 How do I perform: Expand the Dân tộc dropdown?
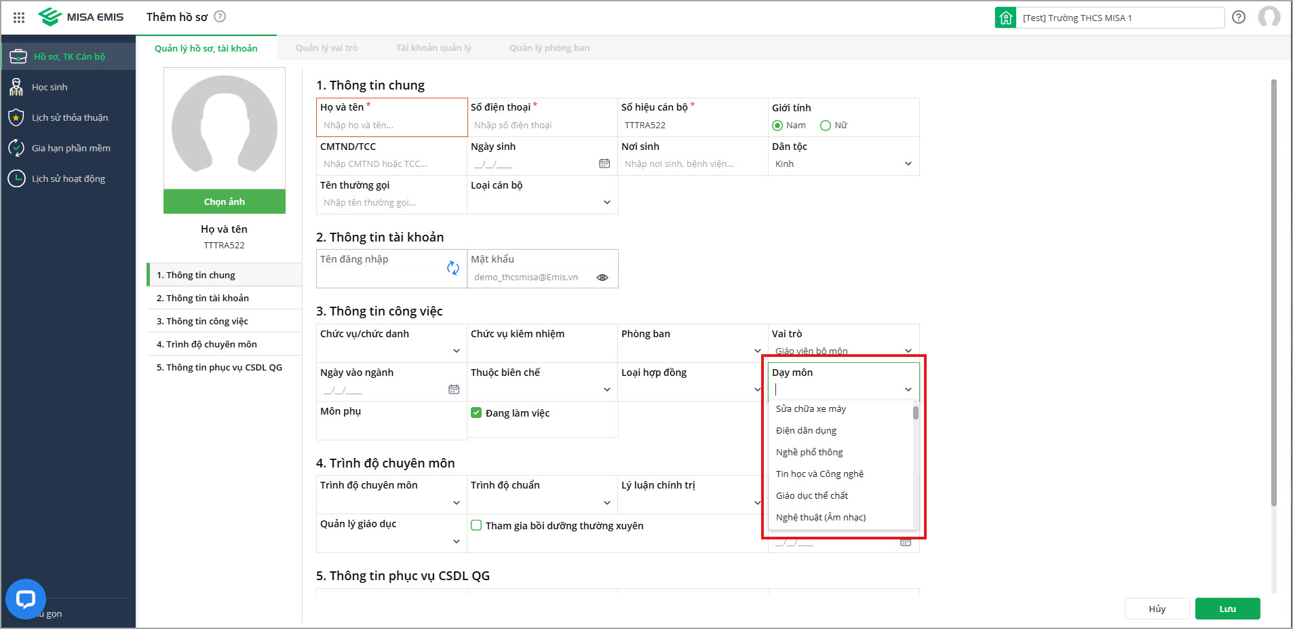click(x=908, y=164)
